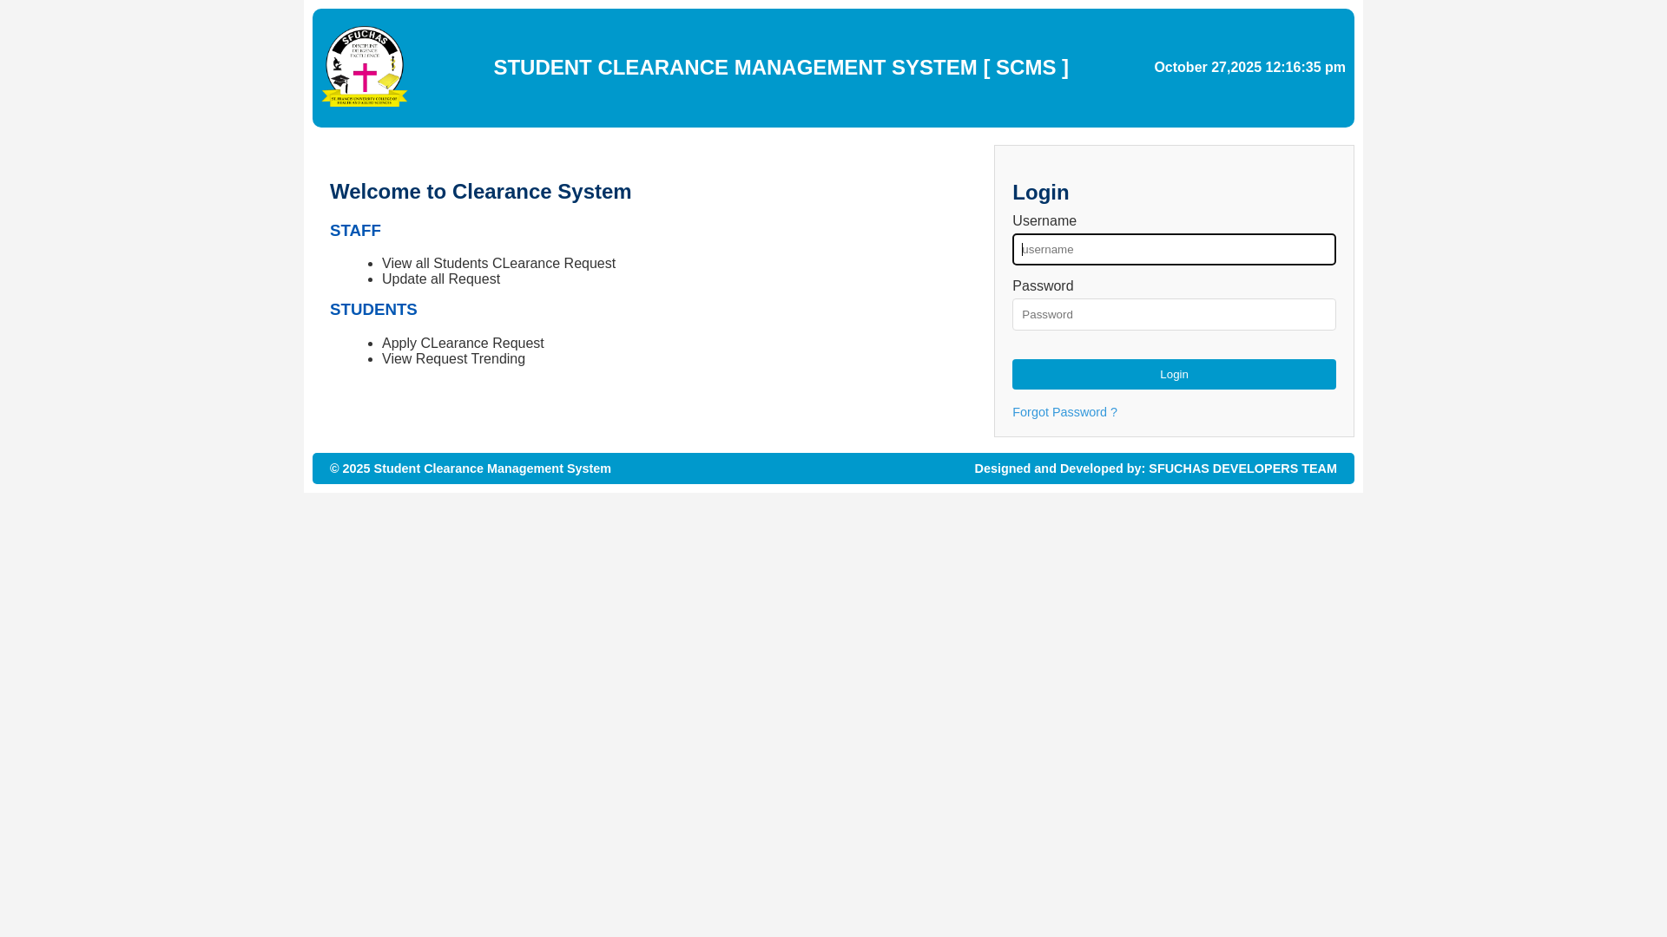Click the Username field label
The width and height of the screenshot is (1667, 937).
(x=1044, y=221)
